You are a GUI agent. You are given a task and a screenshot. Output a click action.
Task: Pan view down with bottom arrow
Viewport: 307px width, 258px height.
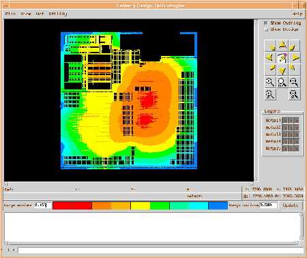(x=282, y=70)
